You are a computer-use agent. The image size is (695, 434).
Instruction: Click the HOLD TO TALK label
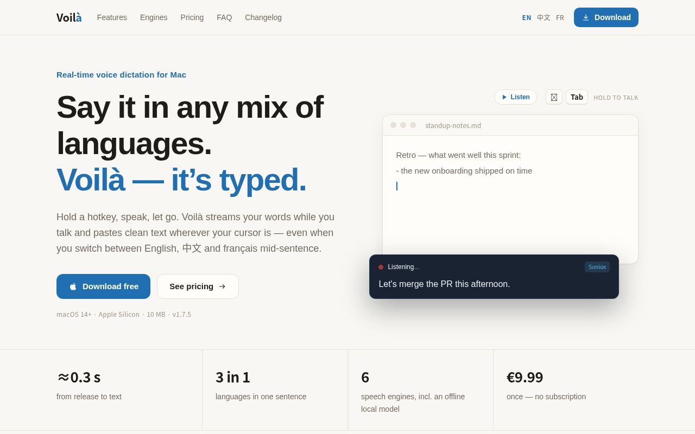pos(616,98)
